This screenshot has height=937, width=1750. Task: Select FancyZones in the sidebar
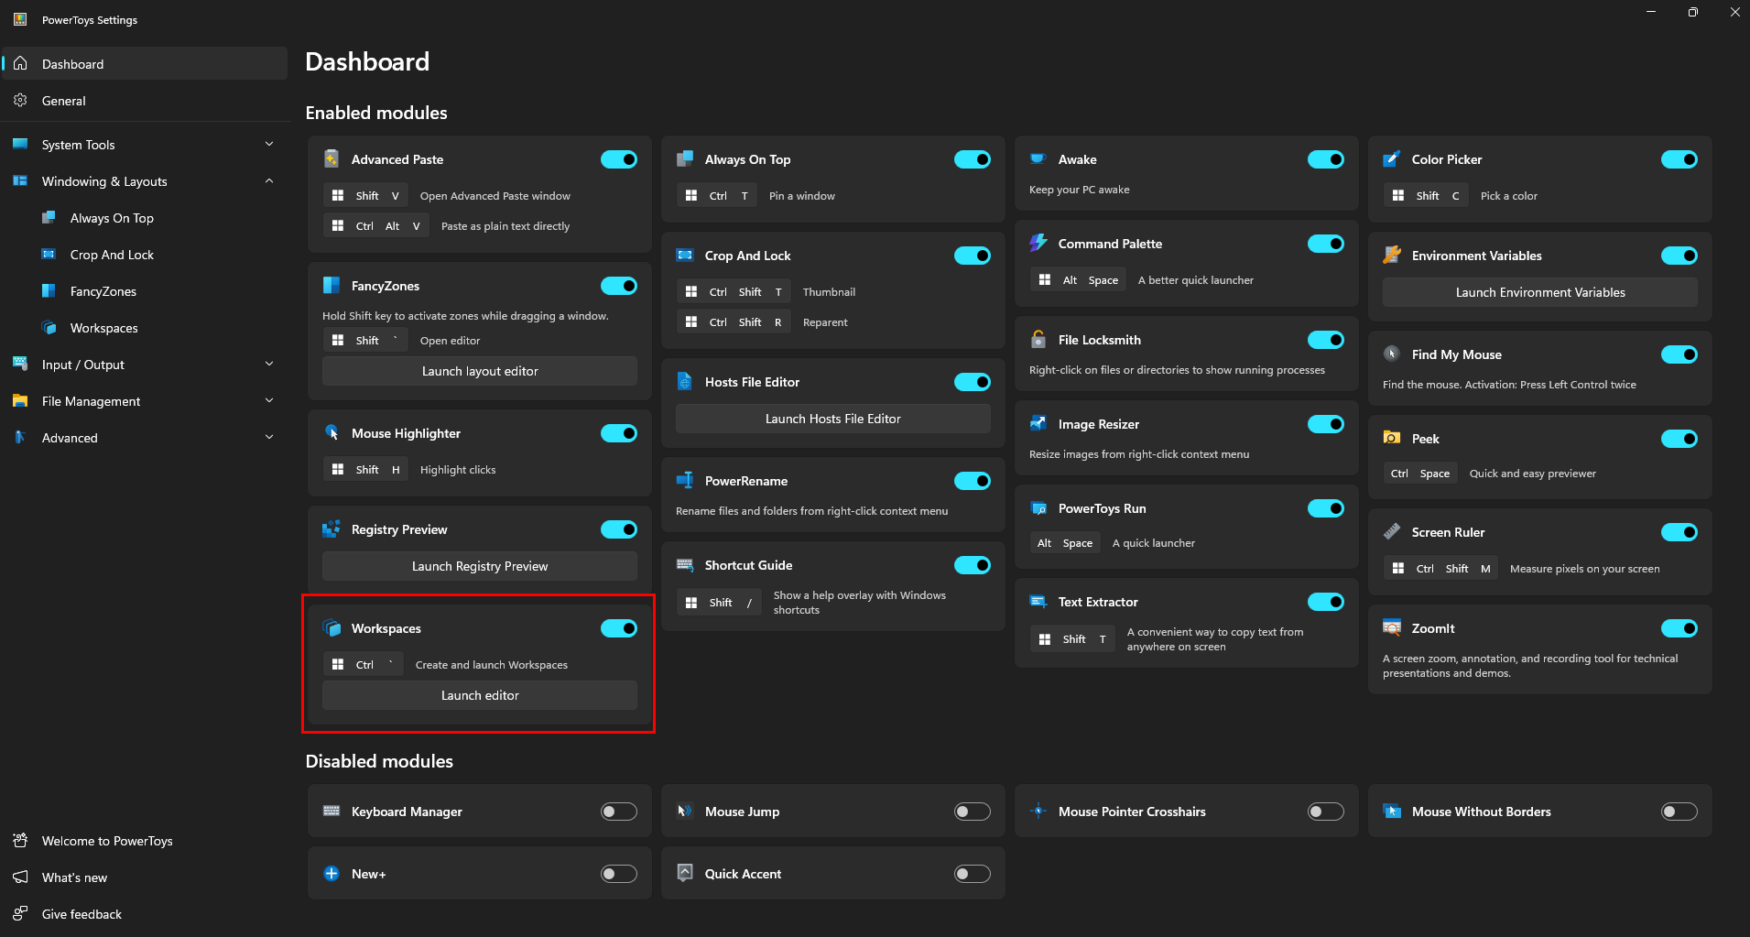click(144, 291)
